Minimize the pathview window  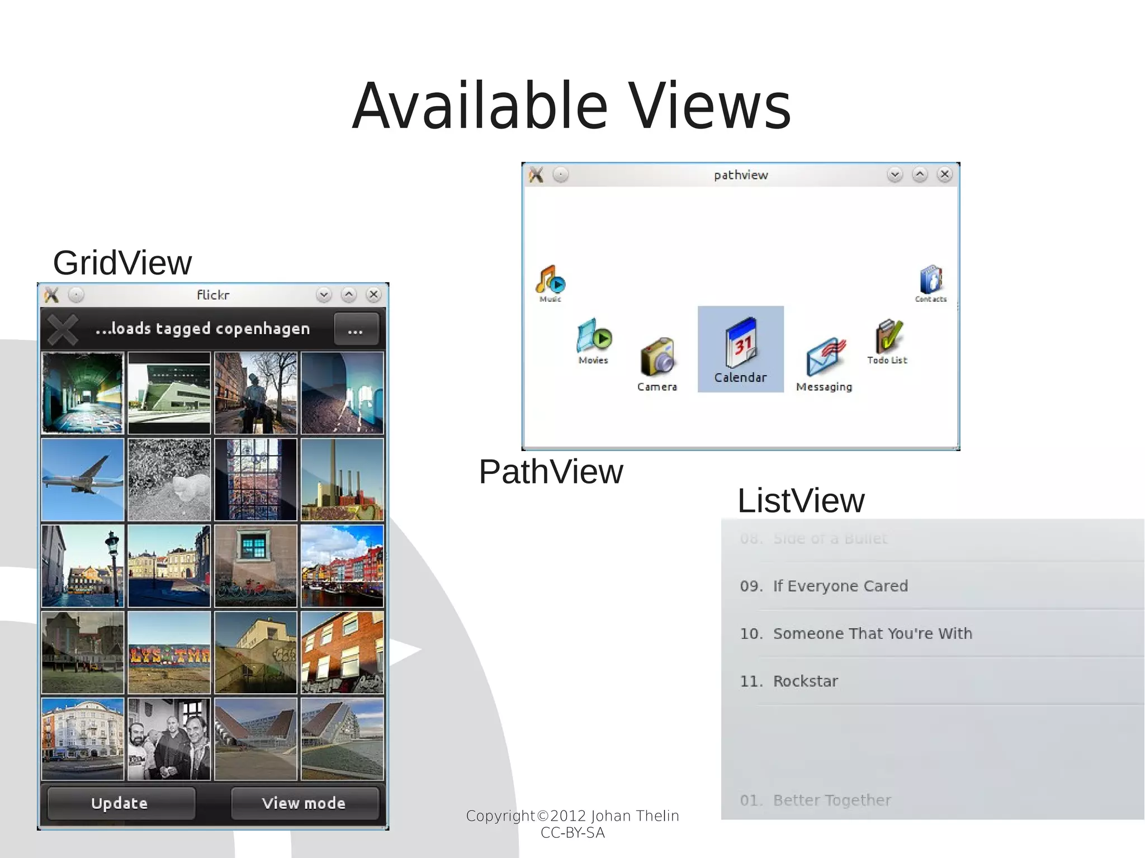[x=895, y=175]
